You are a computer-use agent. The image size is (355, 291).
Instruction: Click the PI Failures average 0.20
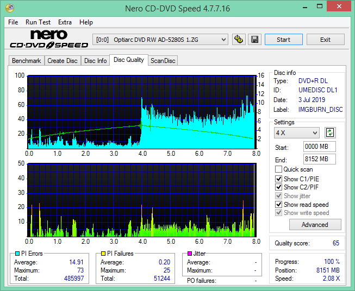tap(164, 262)
